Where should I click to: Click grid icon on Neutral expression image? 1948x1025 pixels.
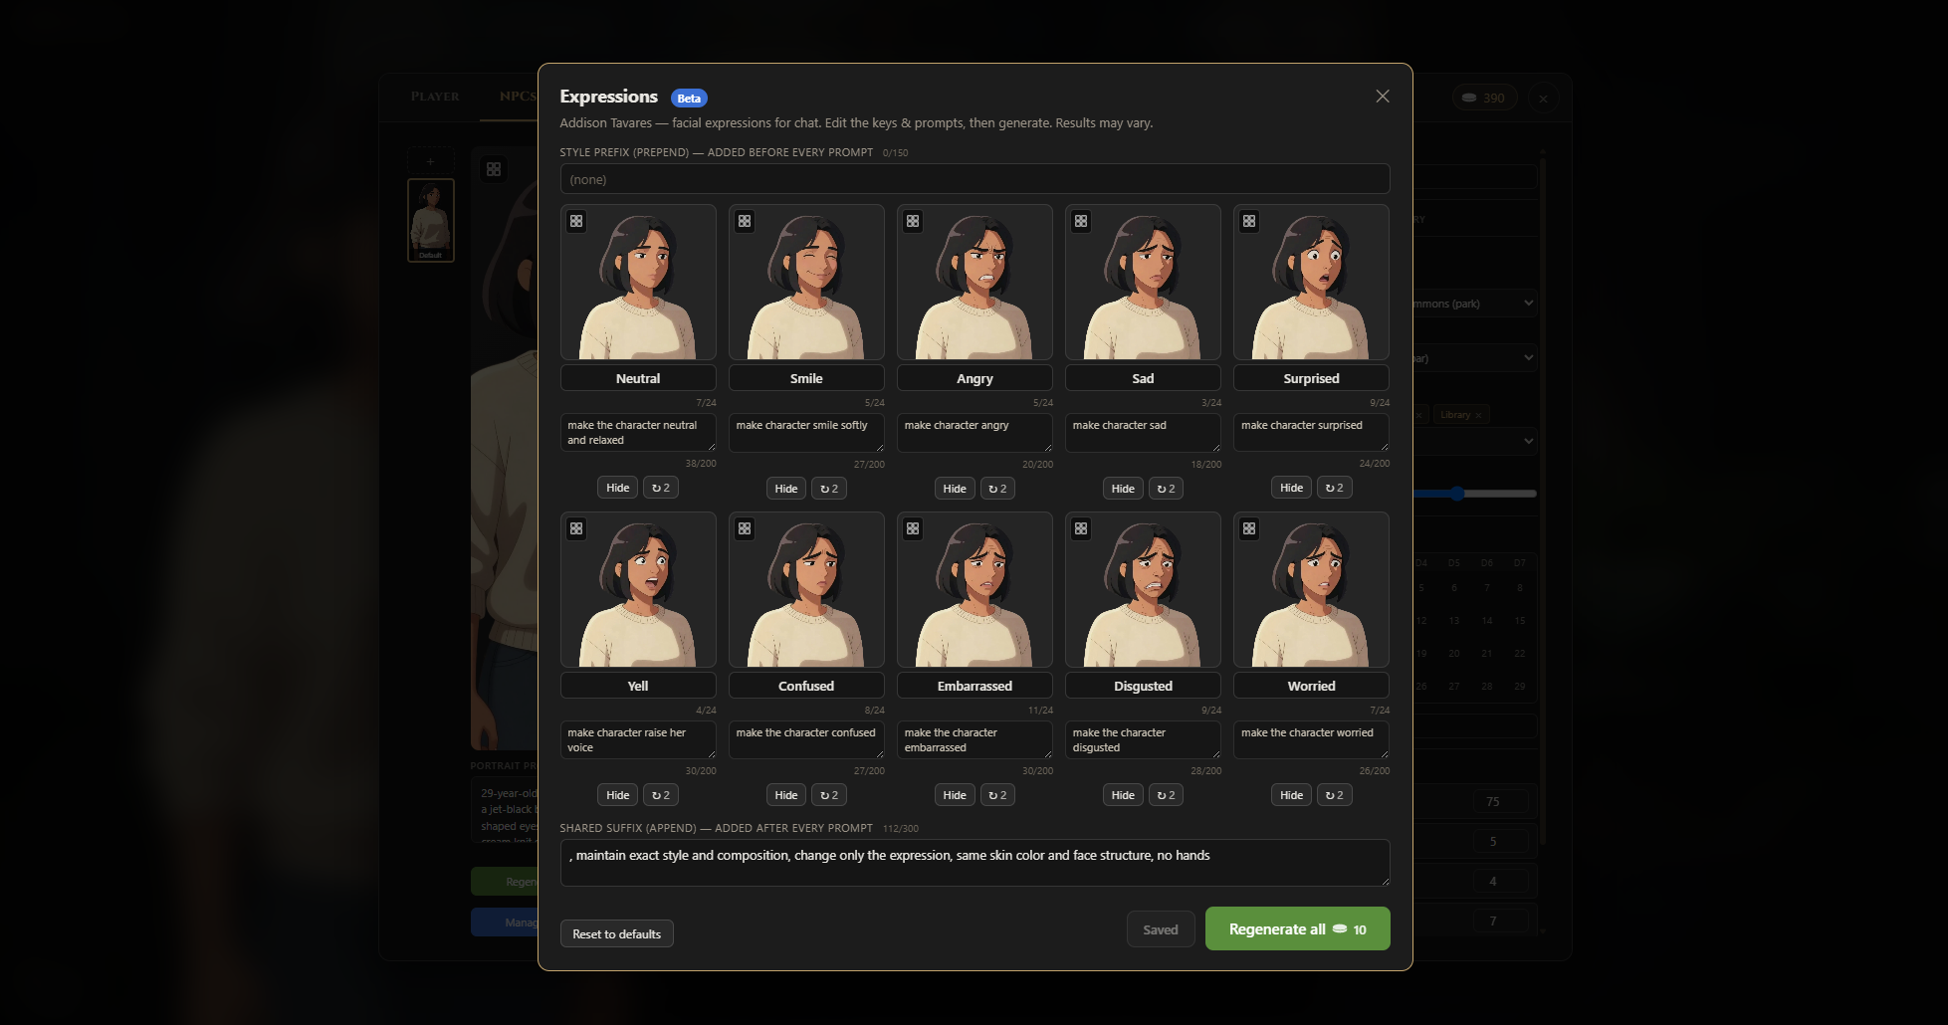(x=576, y=221)
